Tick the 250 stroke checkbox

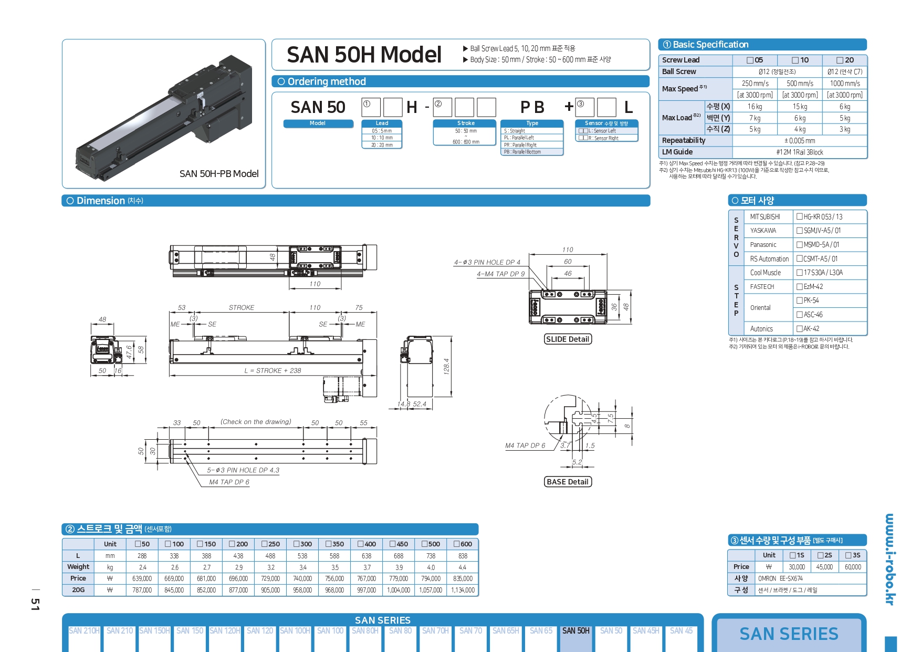[265, 544]
